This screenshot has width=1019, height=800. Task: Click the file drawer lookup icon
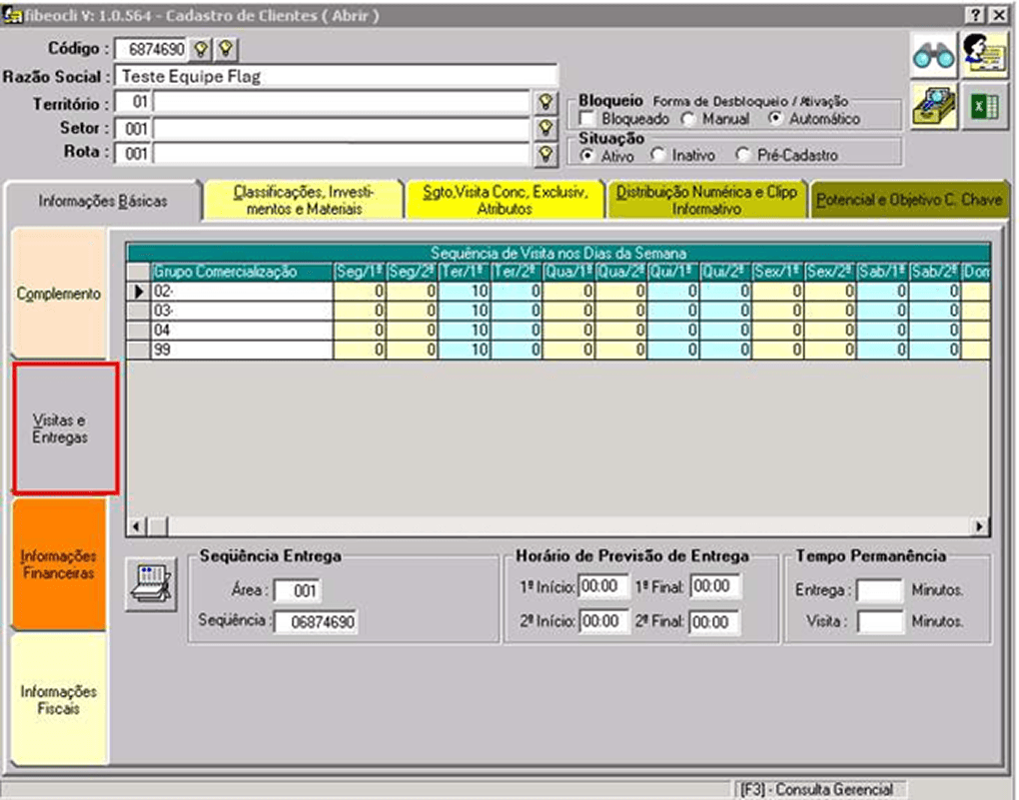[933, 106]
